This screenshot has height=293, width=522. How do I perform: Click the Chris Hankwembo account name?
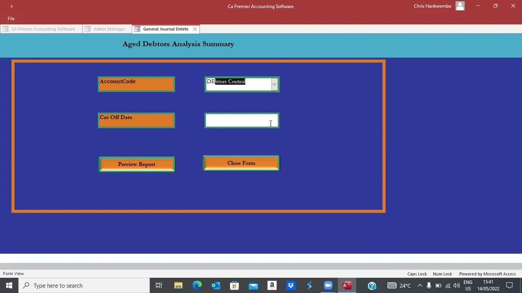click(x=432, y=6)
